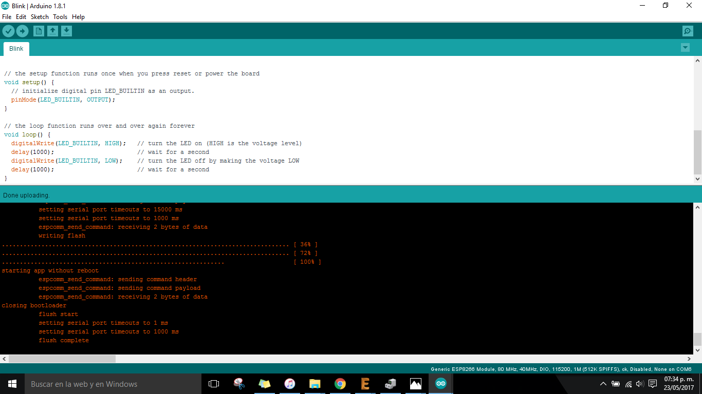
Task: Open the Action Center notifications icon
Action: click(x=653, y=384)
